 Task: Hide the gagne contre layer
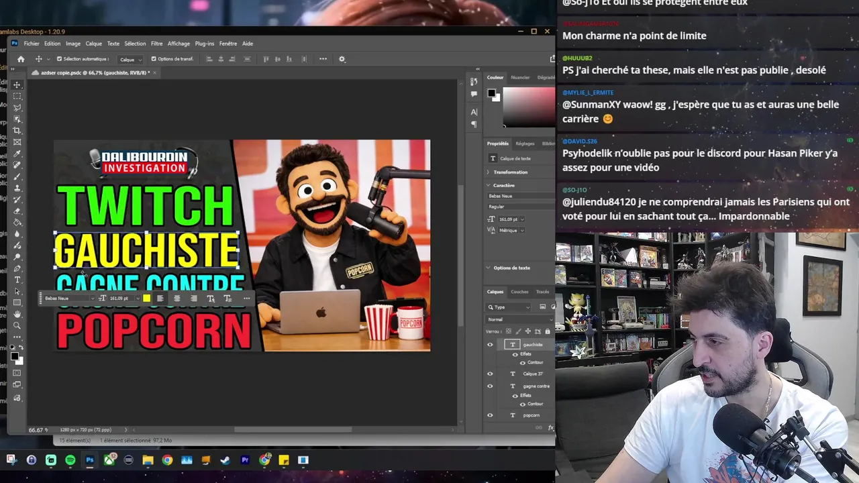[x=490, y=386]
